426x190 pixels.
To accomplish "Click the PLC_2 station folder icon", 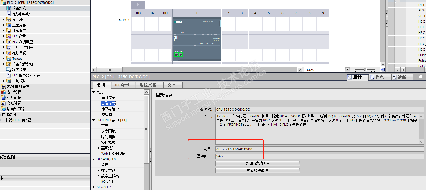I will pos(4,2).
